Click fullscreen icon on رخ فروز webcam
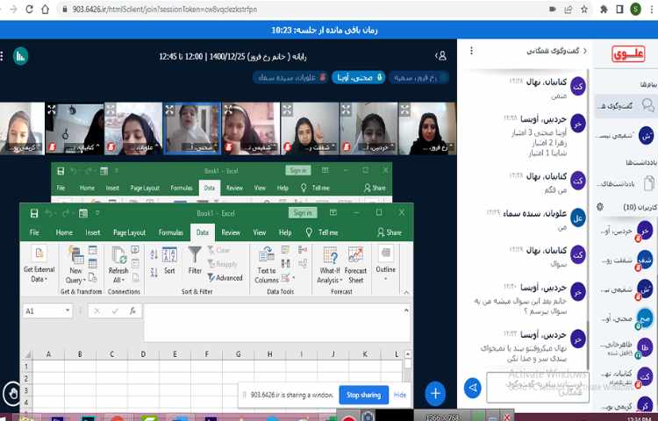658x421 pixels. pyautogui.click(x=405, y=110)
